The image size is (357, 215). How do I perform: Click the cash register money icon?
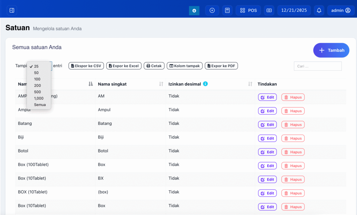[x=269, y=10]
